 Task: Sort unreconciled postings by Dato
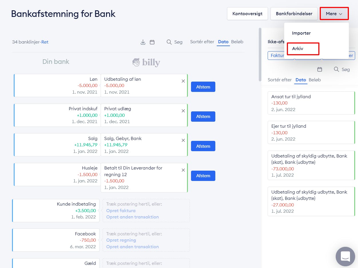pyautogui.click(x=301, y=80)
